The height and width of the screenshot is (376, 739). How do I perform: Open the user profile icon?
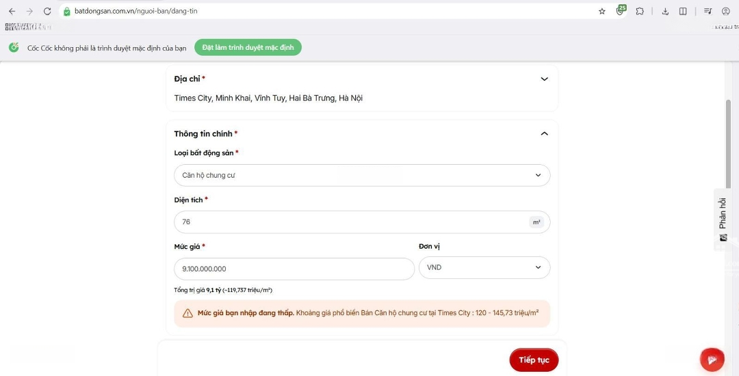point(726,11)
